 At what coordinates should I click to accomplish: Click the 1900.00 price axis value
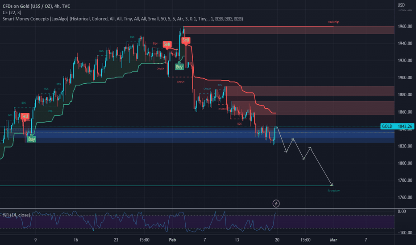point(405,78)
